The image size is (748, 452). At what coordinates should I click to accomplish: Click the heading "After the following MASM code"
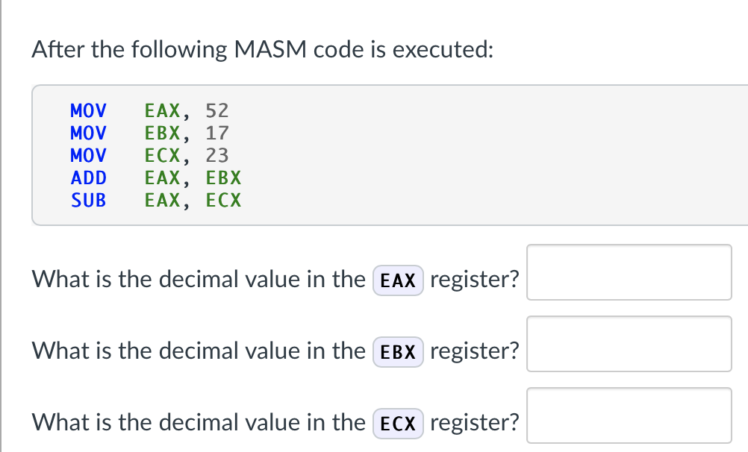(x=263, y=50)
